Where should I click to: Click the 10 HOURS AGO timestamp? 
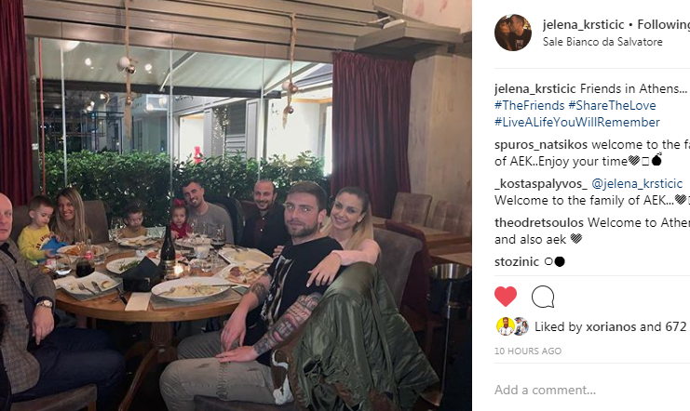click(x=528, y=351)
